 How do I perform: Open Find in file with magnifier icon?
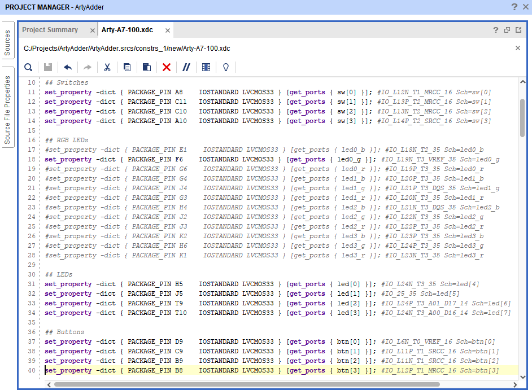(28, 67)
